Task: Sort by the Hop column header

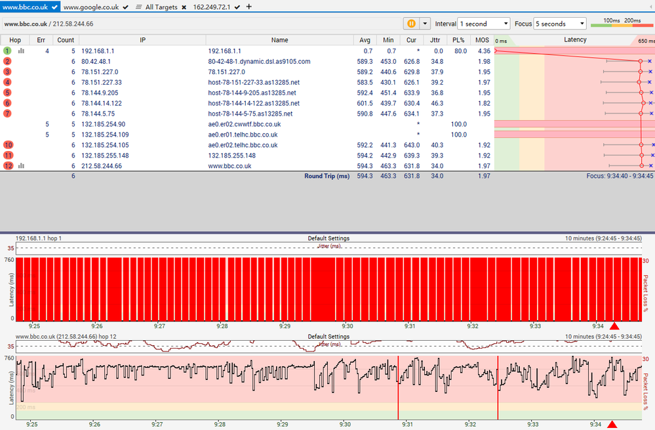Action: pos(15,40)
